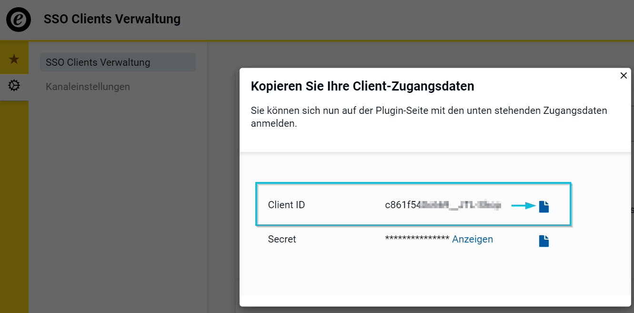Open the settings gear sidebar icon
This screenshot has height=313, width=634.
coord(14,86)
